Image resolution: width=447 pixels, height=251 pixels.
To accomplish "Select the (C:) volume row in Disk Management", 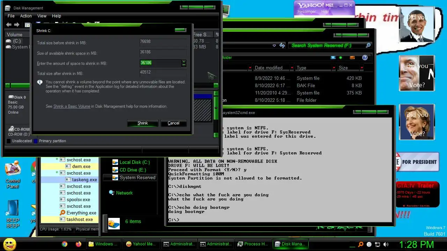I will click(16, 41).
